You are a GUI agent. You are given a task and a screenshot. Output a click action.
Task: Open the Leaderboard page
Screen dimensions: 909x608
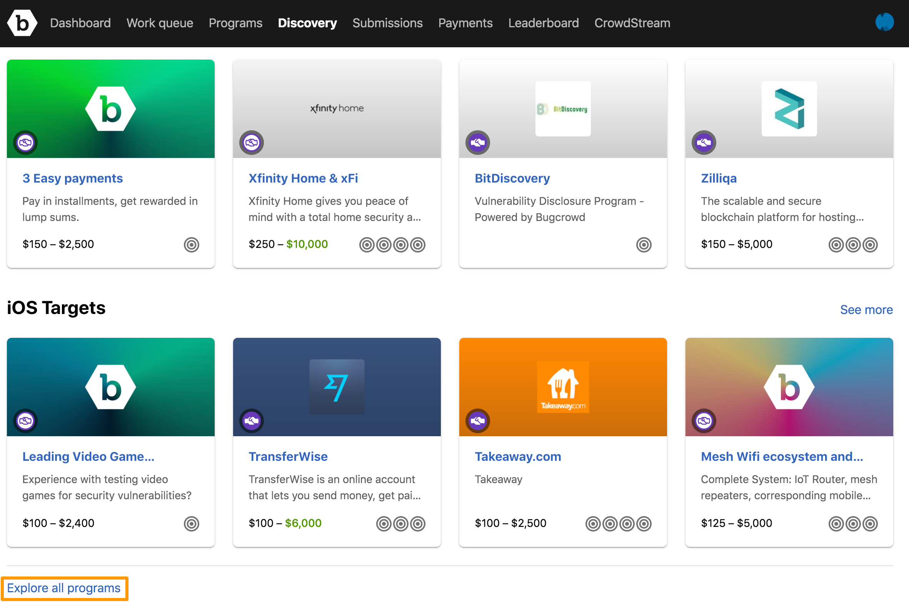543,23
